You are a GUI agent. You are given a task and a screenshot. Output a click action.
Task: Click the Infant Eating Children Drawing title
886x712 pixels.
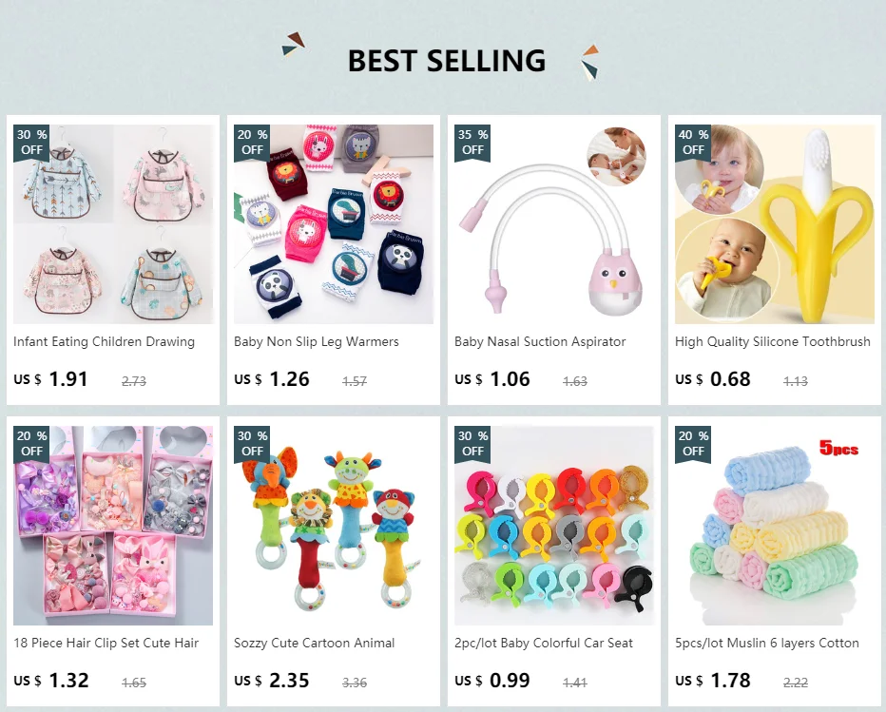[104, 342]
